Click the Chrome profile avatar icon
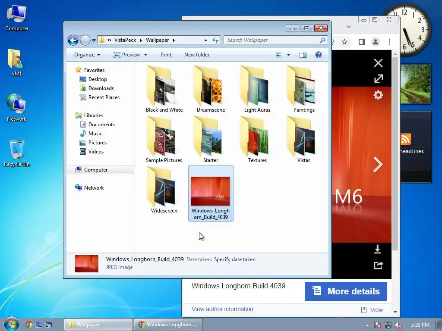This screenshot has height=331, width=442. click(376, 42)
